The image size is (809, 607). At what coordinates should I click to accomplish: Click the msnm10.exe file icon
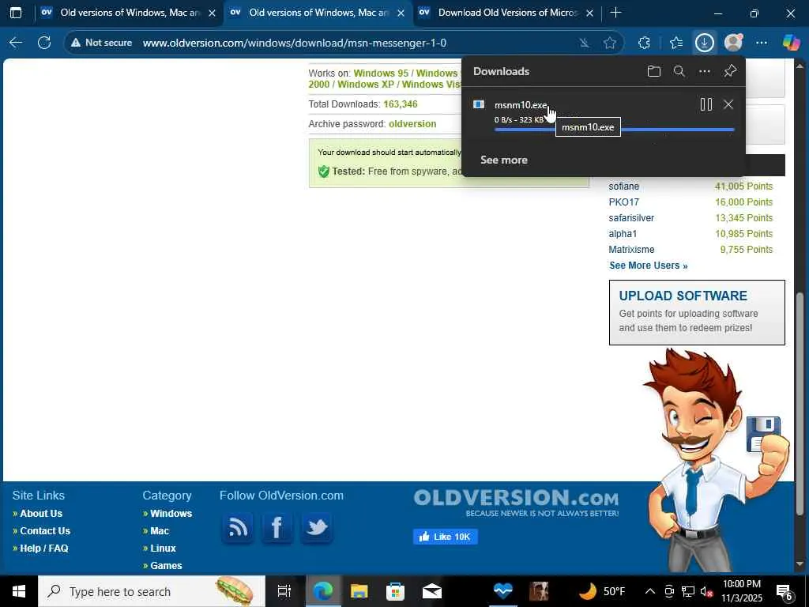(x=479, y=104)
